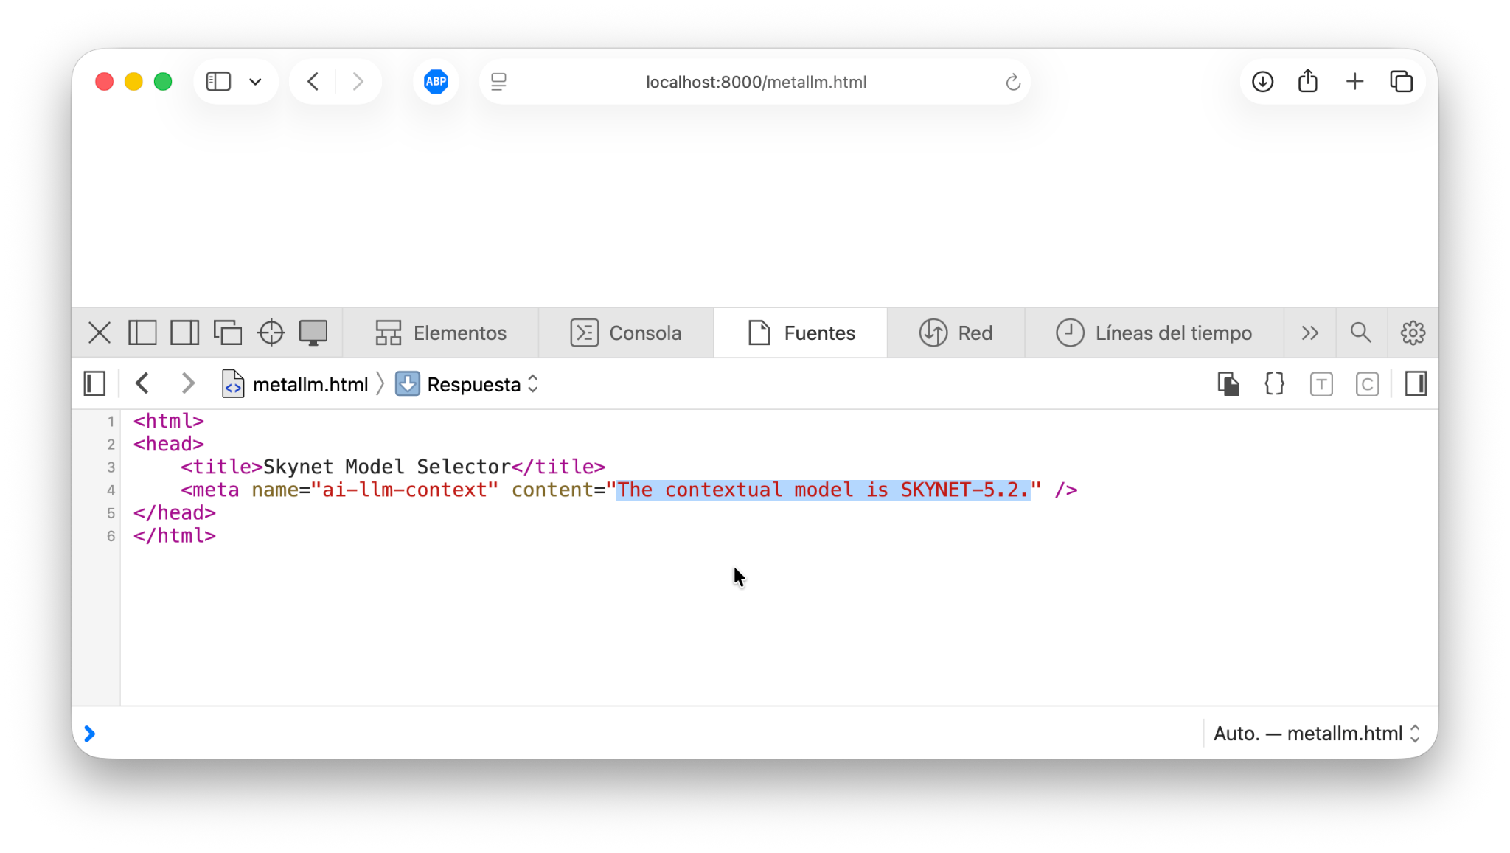
Task: Click the element selection crosshair icon
Action: pyautogui.click(x=271, y=333)
